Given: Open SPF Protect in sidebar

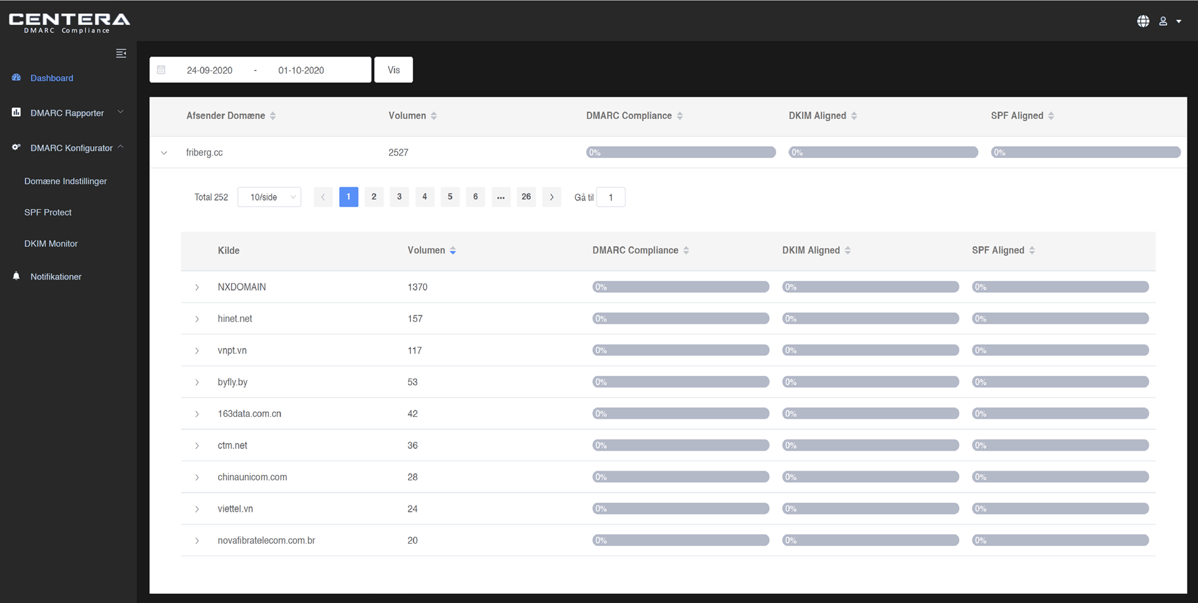Looking at the screenshot, I should point(48,212).
